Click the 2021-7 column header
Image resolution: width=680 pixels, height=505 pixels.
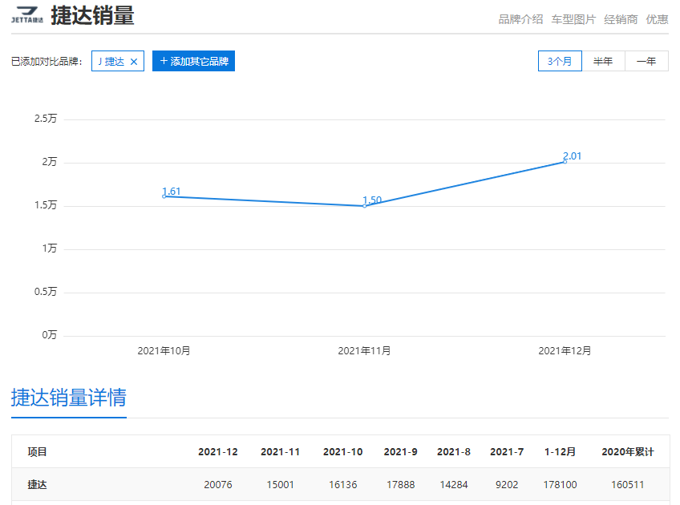coord(507,451)
